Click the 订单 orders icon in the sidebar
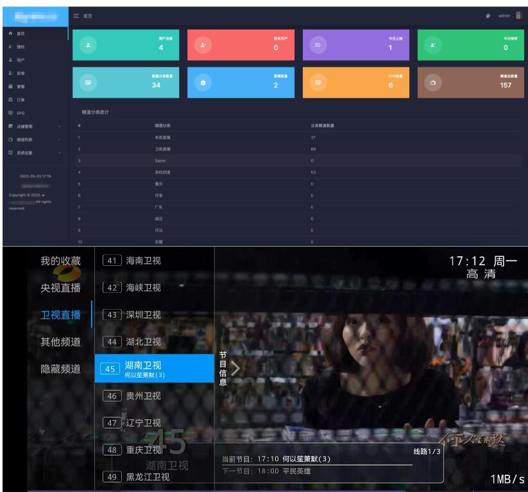Viewport: 528px width, 492px height. click(x=10, y=100)
